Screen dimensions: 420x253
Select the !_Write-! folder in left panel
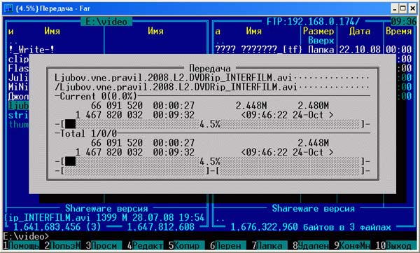(31, 50)
